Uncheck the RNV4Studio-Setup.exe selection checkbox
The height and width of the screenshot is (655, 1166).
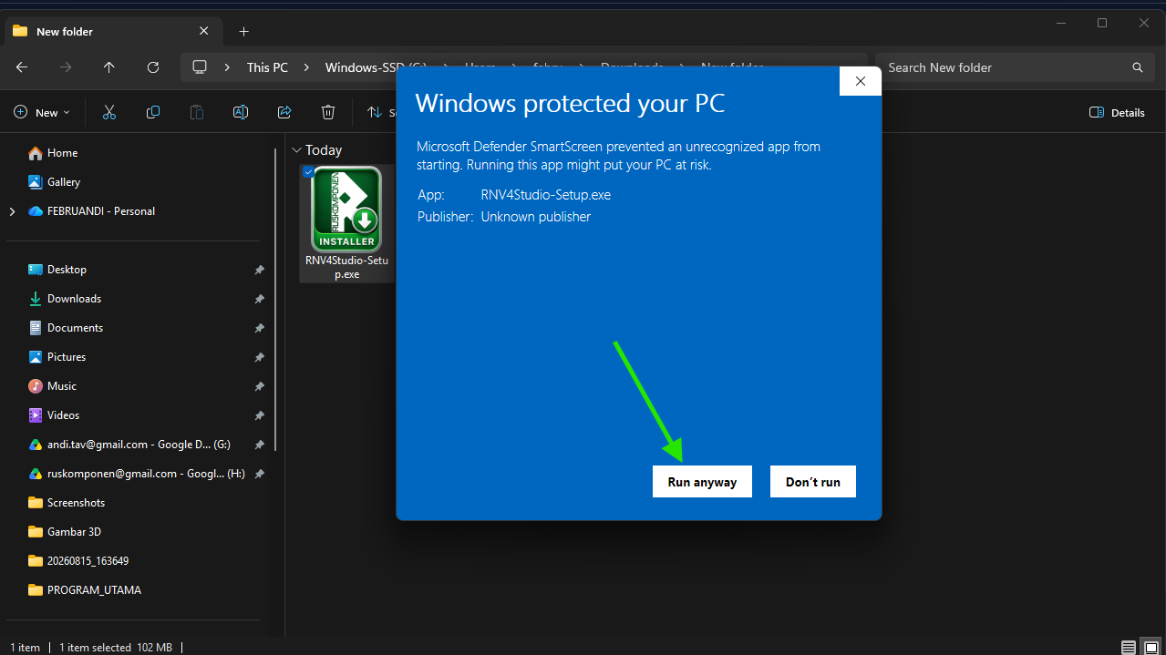pos(308,172)
